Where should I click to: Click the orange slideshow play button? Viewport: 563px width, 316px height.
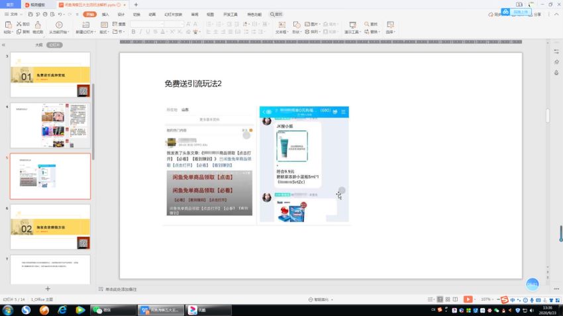(x=468, y=299)
